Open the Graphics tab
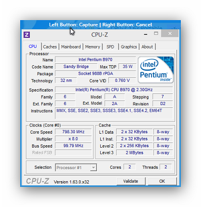201x207 pixels. (x=129, y=47)
